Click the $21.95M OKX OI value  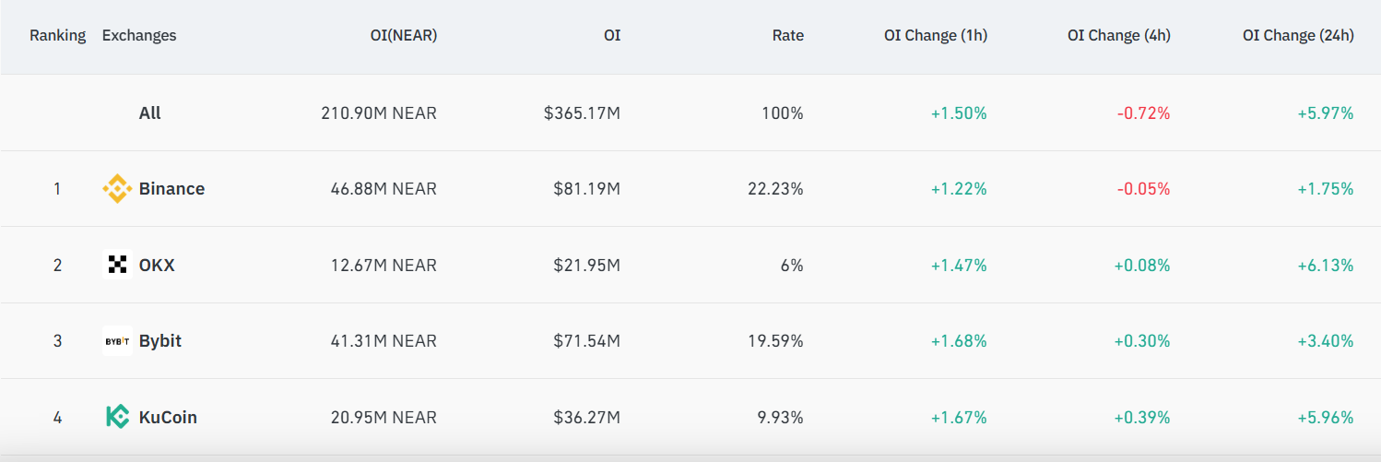point(587,265)
